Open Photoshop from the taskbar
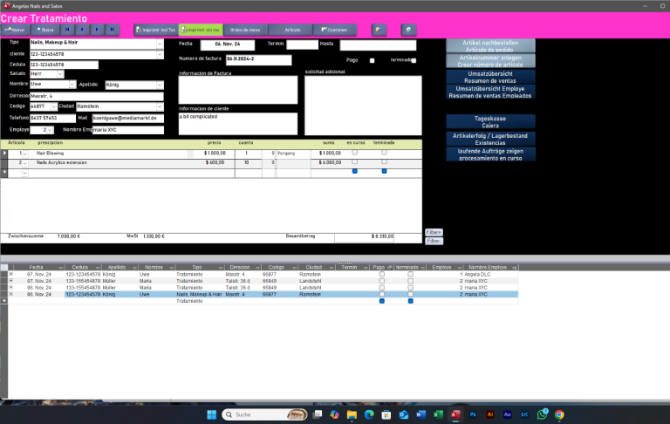The height and width of the screenshot is (424, 670). coord(473,414)
